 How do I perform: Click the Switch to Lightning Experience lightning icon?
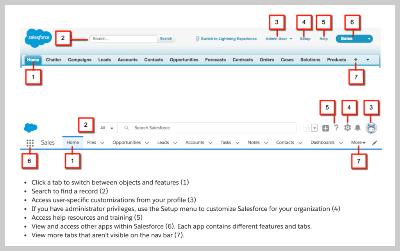pos(197,39)
